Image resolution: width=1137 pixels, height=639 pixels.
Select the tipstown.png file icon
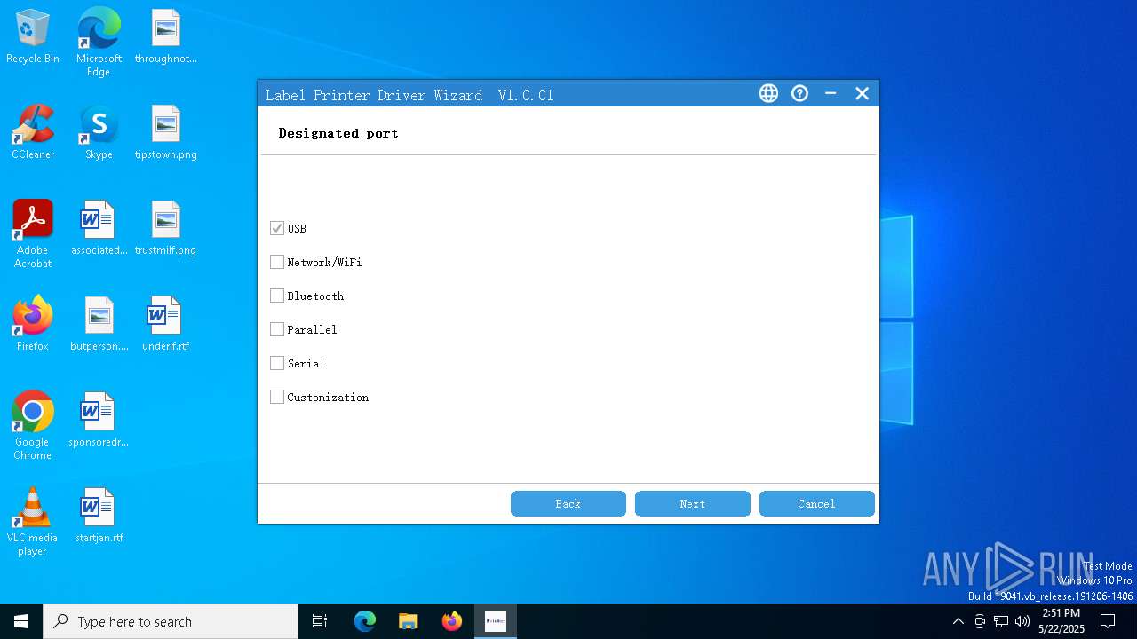click(x=165, y=133)
